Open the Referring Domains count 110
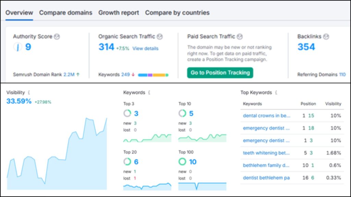 [x=342, y=75]
